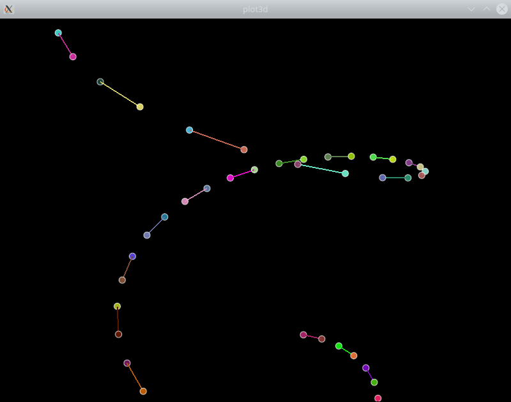The width and height of the screenshot is (511, 402).
Task: Select the bright magenta dot near screen center
Action: tap(230, 177)
